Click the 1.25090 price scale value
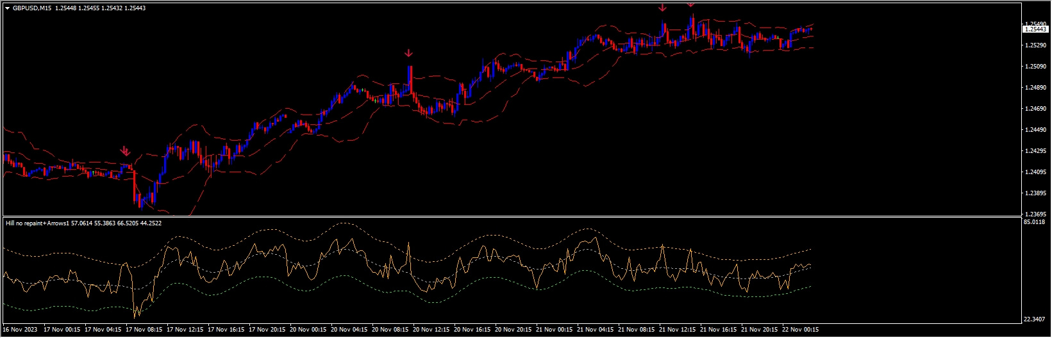Screen dimensions: 1052x338 click(1035, 67)
